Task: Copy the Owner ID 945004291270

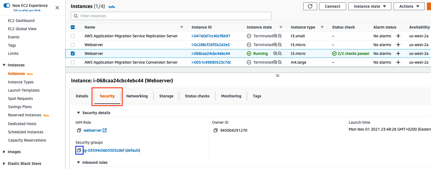Action: click(x=216, y=130)
